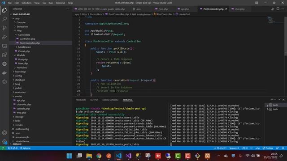Open the Extensions view
The height and width of the screenshot is (161, 287).
(x=4, y=55)
